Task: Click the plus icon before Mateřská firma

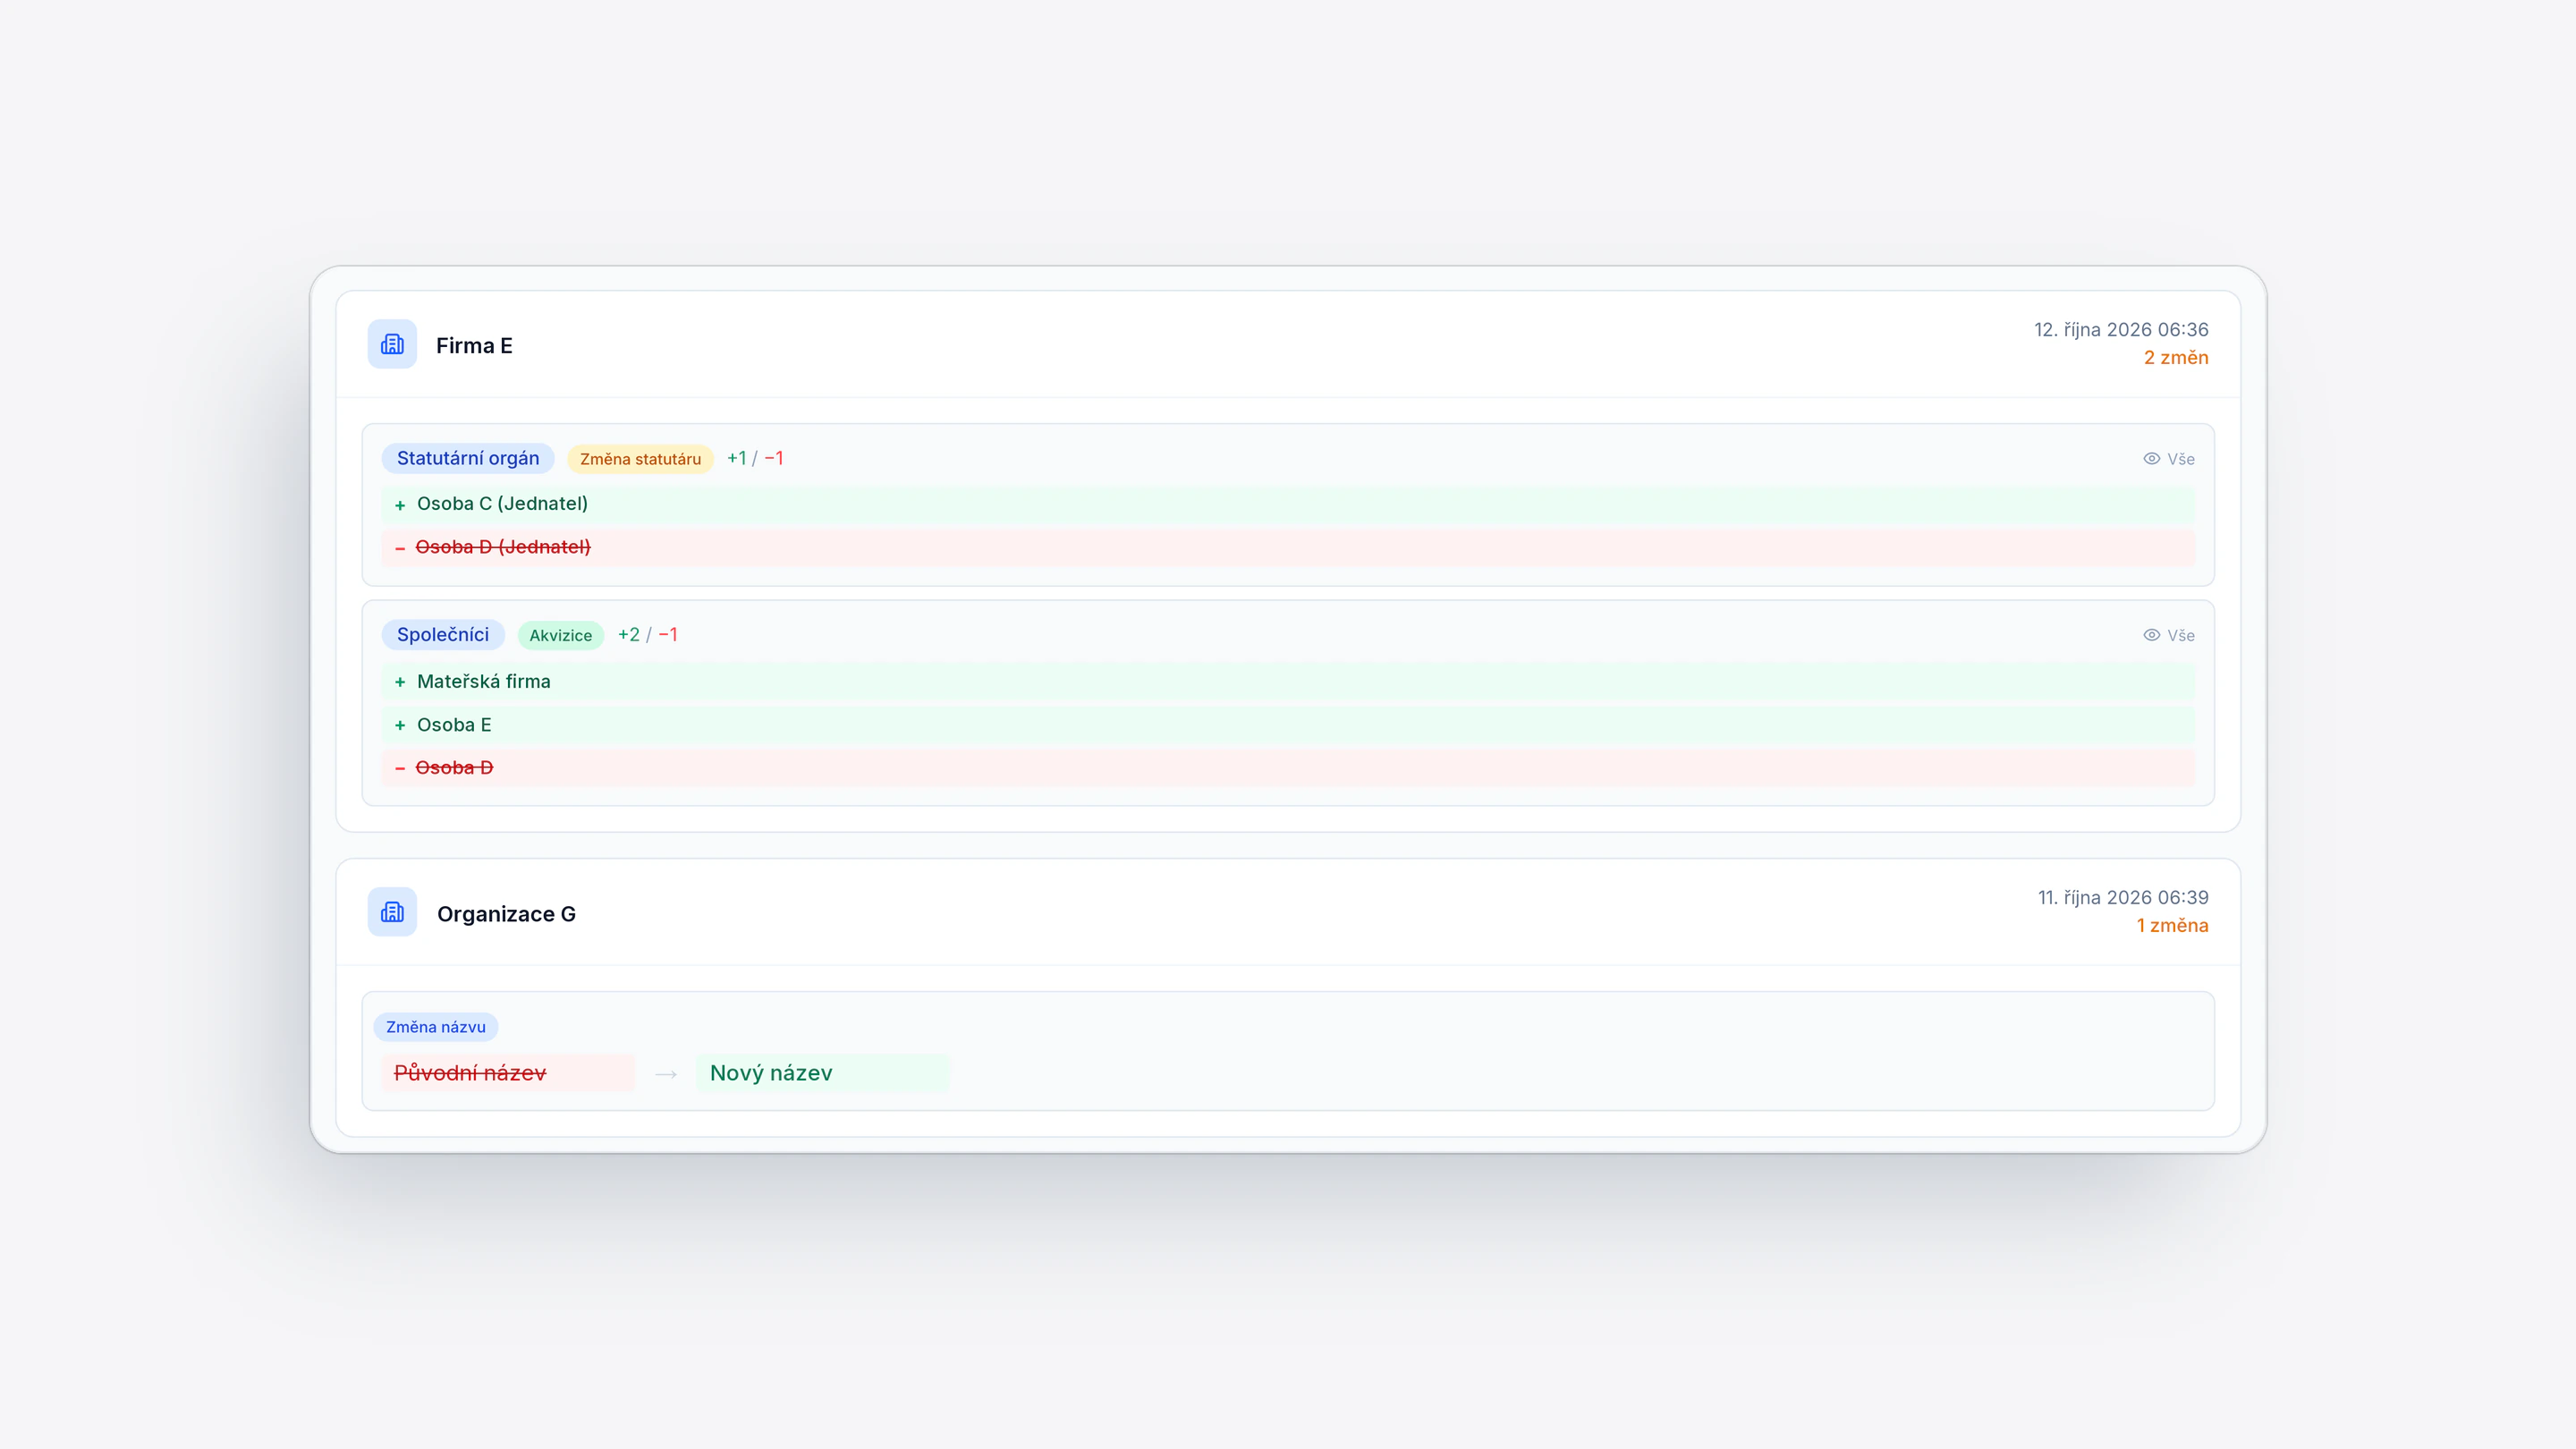Action: [x=400, y=682]
